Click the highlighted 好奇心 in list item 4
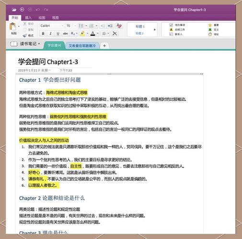The image size is (242, 239). 34,173
